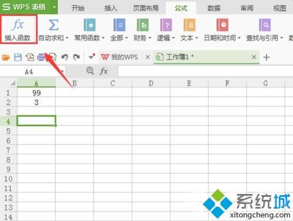Select column B header
This screenshot has width=293, height=221.
[x=75, y=83]
